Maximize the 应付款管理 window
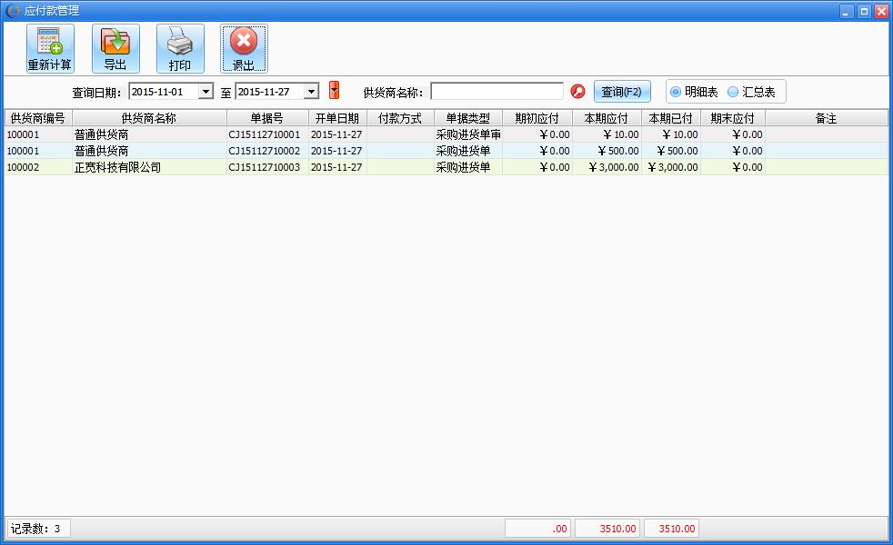Image resolution: width=893 pixels, height=545 pixels. [864, 11]
